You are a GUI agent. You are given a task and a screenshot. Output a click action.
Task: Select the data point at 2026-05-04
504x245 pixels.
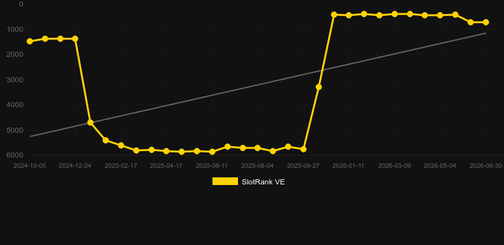[440, 15]
